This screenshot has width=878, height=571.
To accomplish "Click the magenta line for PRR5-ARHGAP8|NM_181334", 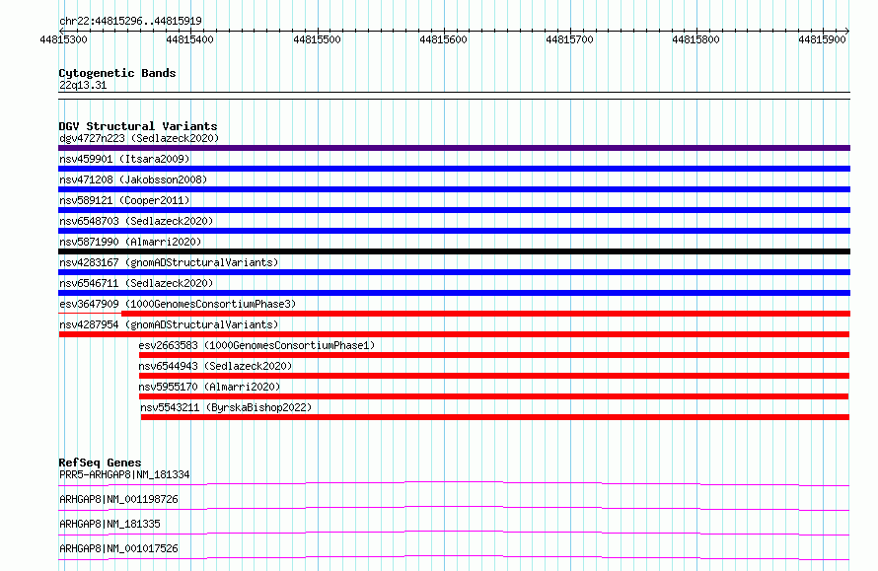I will pyautogui.click(x=454, y=483).
